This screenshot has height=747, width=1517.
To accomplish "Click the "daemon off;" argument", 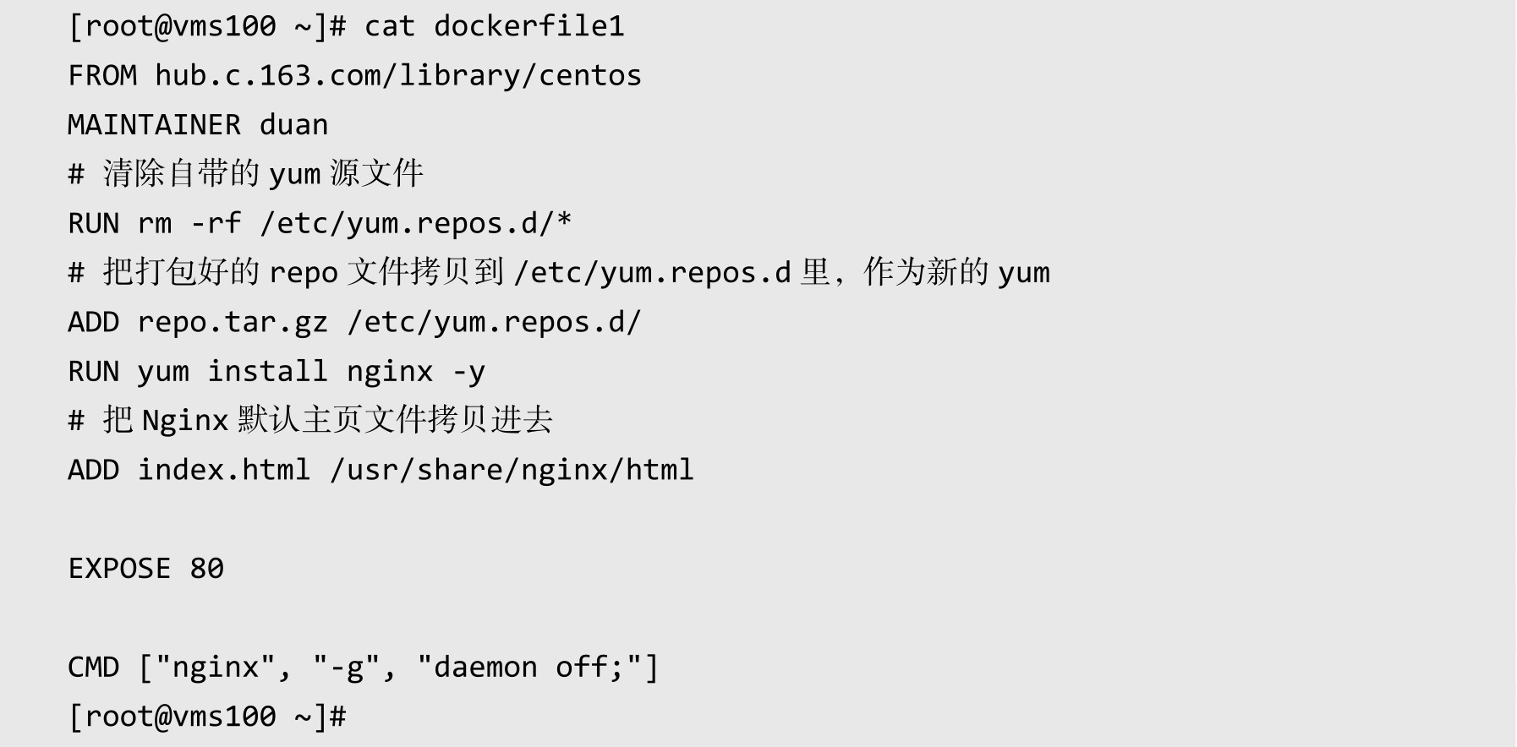I will coord(530,668).
